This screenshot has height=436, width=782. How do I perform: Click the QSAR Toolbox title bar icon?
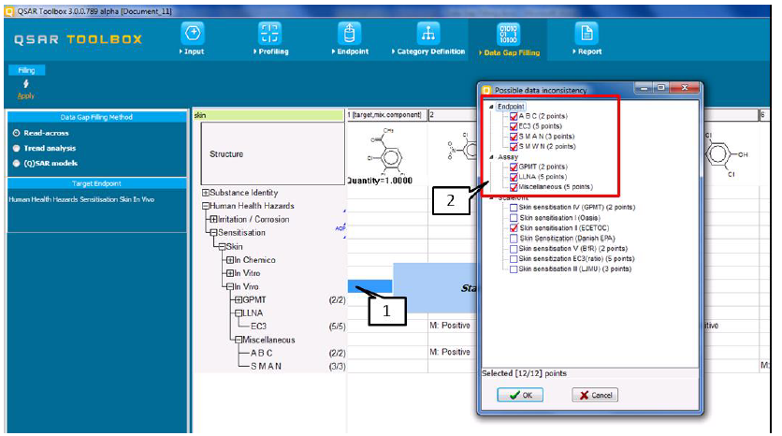pos(9,11)
